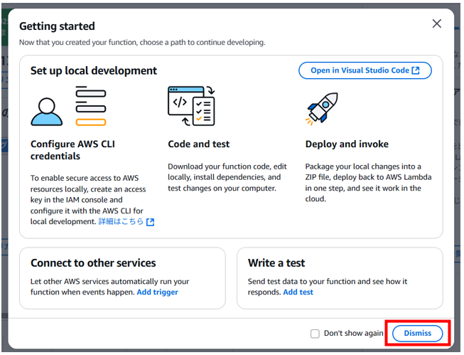Screen dimensions: 464x355
Task: Tick the Don't show again checkbox
Action: (315, 334)
